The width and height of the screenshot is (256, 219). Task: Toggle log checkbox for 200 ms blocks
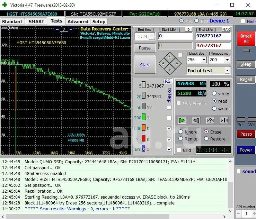pos(169,118)
